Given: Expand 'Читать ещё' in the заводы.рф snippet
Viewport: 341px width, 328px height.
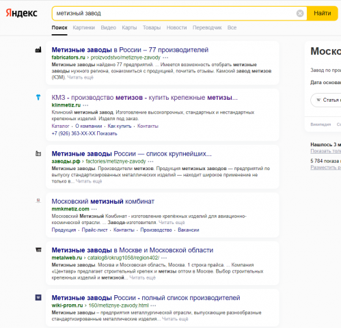Looking at the screenshot, I should (x=89, y=181).
